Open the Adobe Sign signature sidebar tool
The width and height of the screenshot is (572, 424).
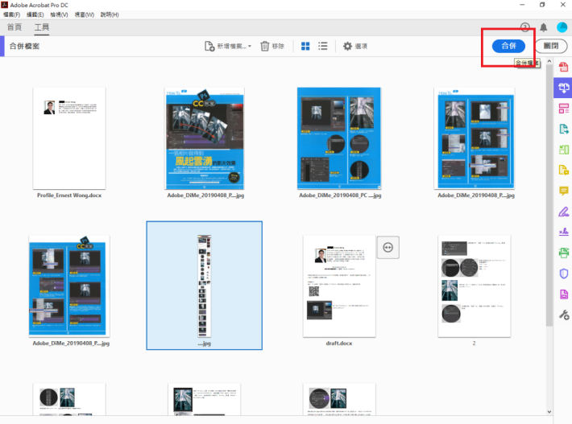pyautogui.click(x=564, y=232)
